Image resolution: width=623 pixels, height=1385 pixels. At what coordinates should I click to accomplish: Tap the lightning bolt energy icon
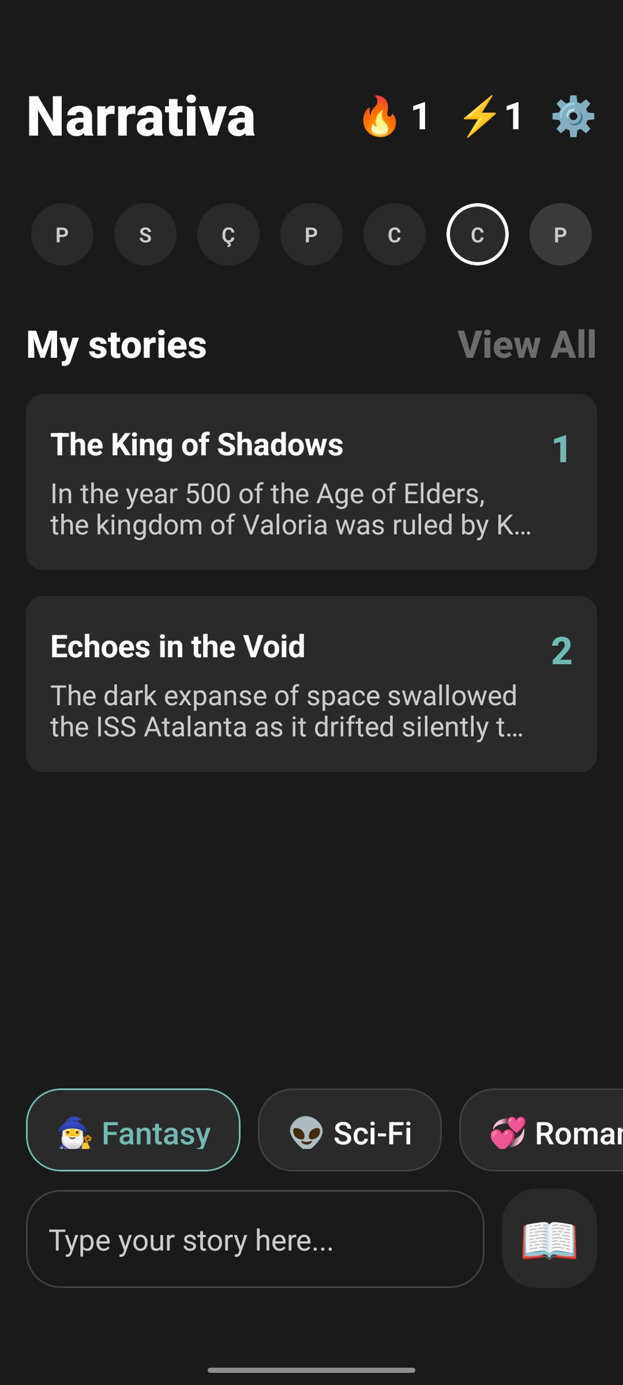tap(479, 117)
